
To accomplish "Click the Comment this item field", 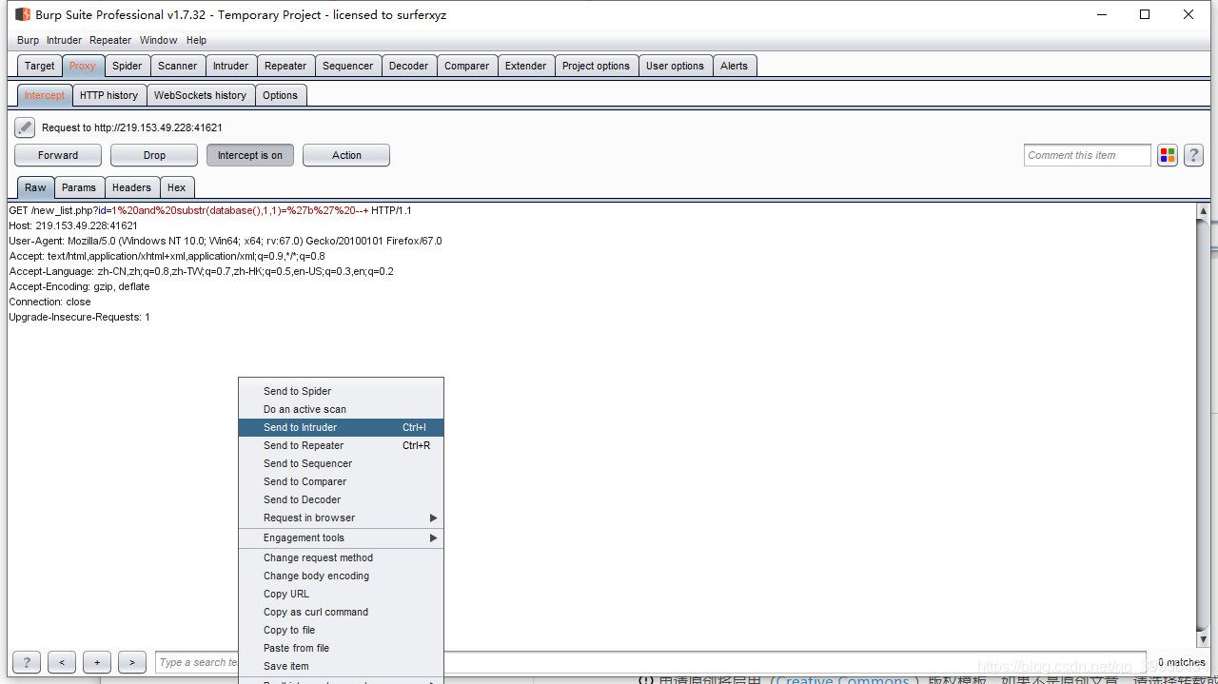I will pyautogui.click(x=1088, y=155).
